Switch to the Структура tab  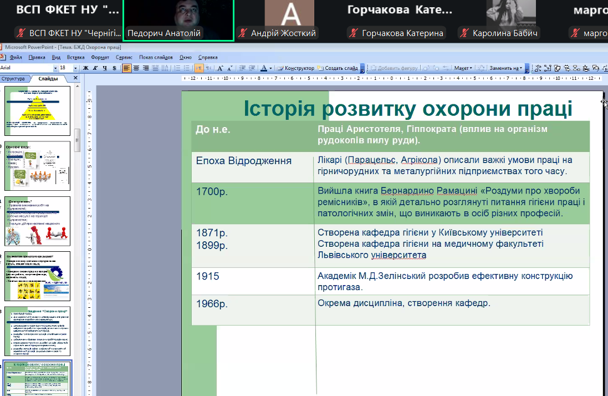pos(13,79)
